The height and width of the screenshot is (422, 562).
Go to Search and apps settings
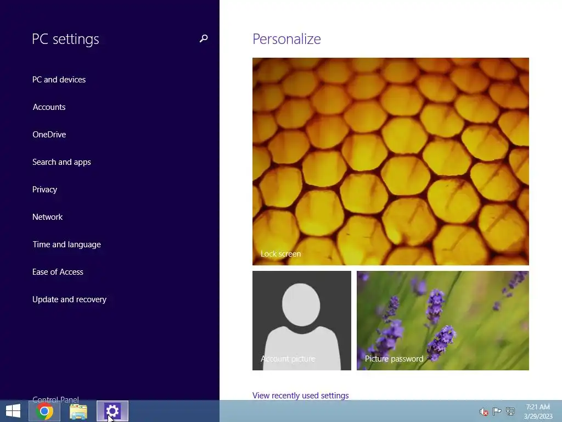pyautogui.click(x=61, y=162)
